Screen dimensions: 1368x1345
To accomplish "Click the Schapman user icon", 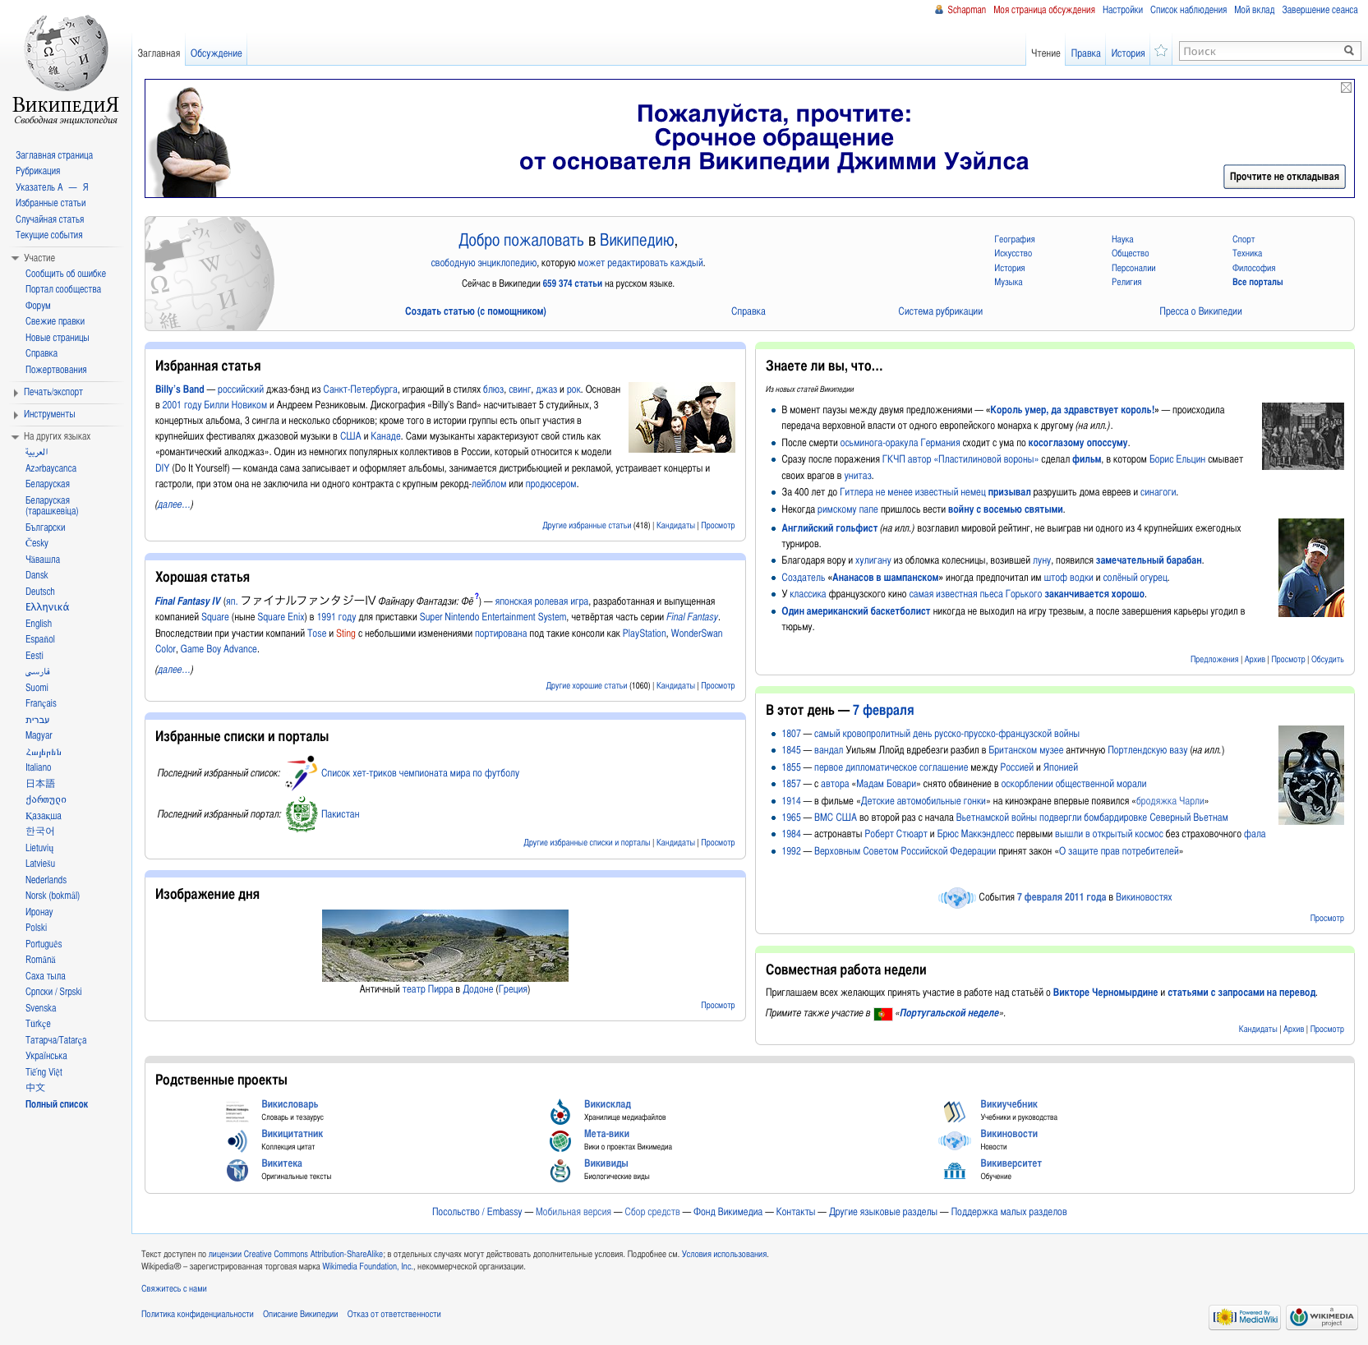I will point(939,10).
